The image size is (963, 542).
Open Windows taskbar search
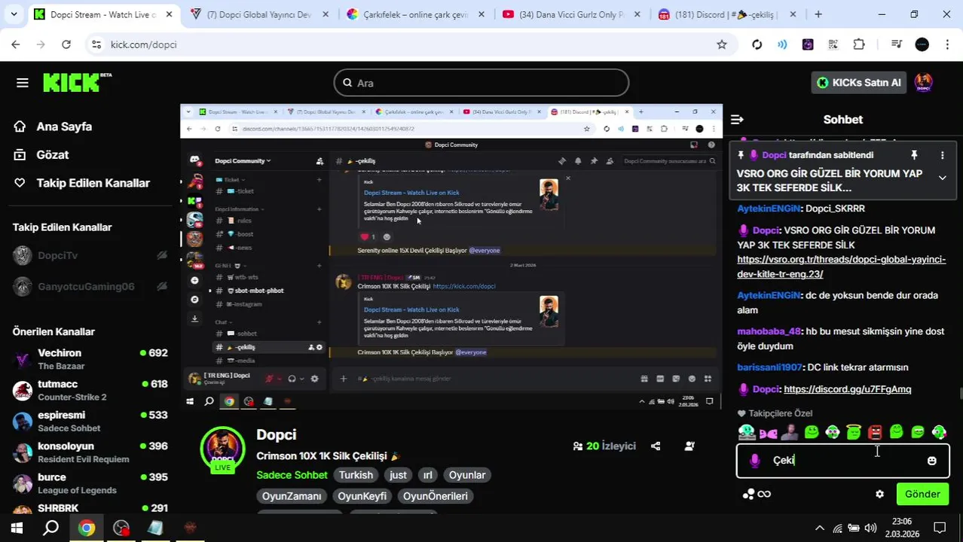point(50,528)
